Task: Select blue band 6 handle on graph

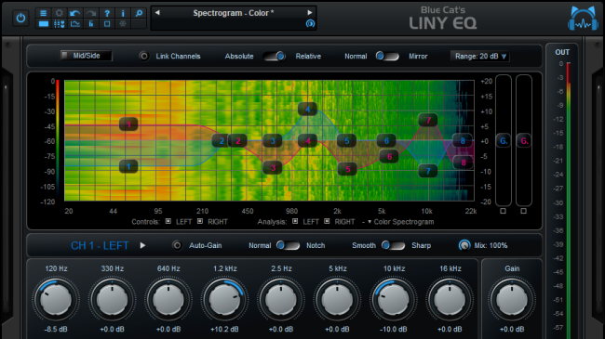Action: [x=386, y=140]
